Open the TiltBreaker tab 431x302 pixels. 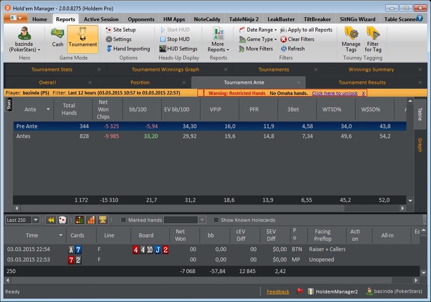[317, 19]
